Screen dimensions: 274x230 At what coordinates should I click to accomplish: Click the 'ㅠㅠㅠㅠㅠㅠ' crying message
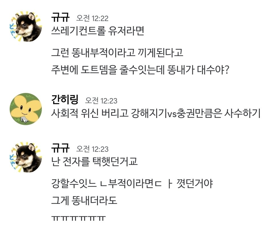[78, 218]
